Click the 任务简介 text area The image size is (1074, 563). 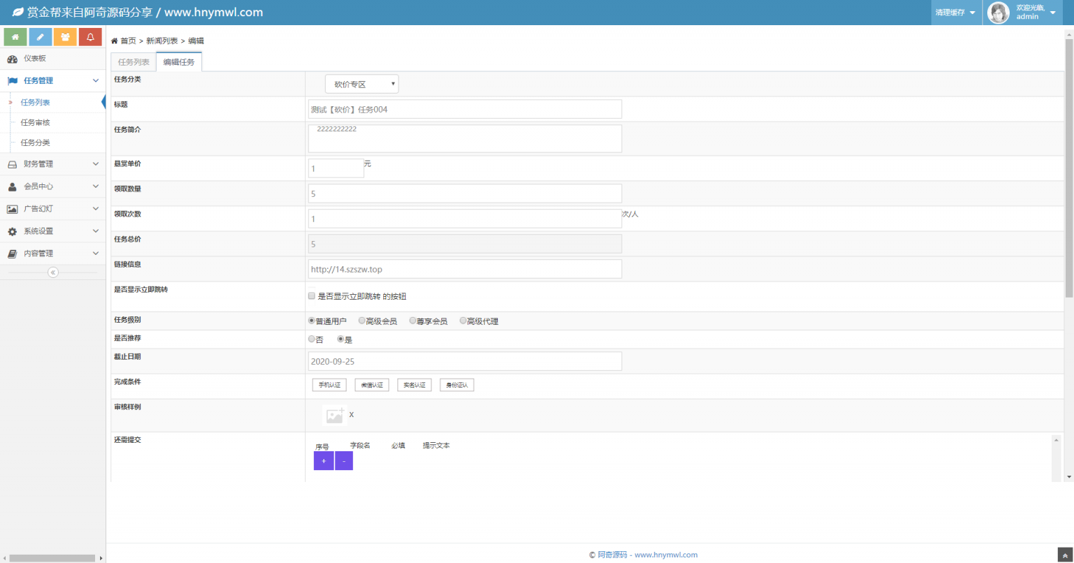tap(465, 138)
